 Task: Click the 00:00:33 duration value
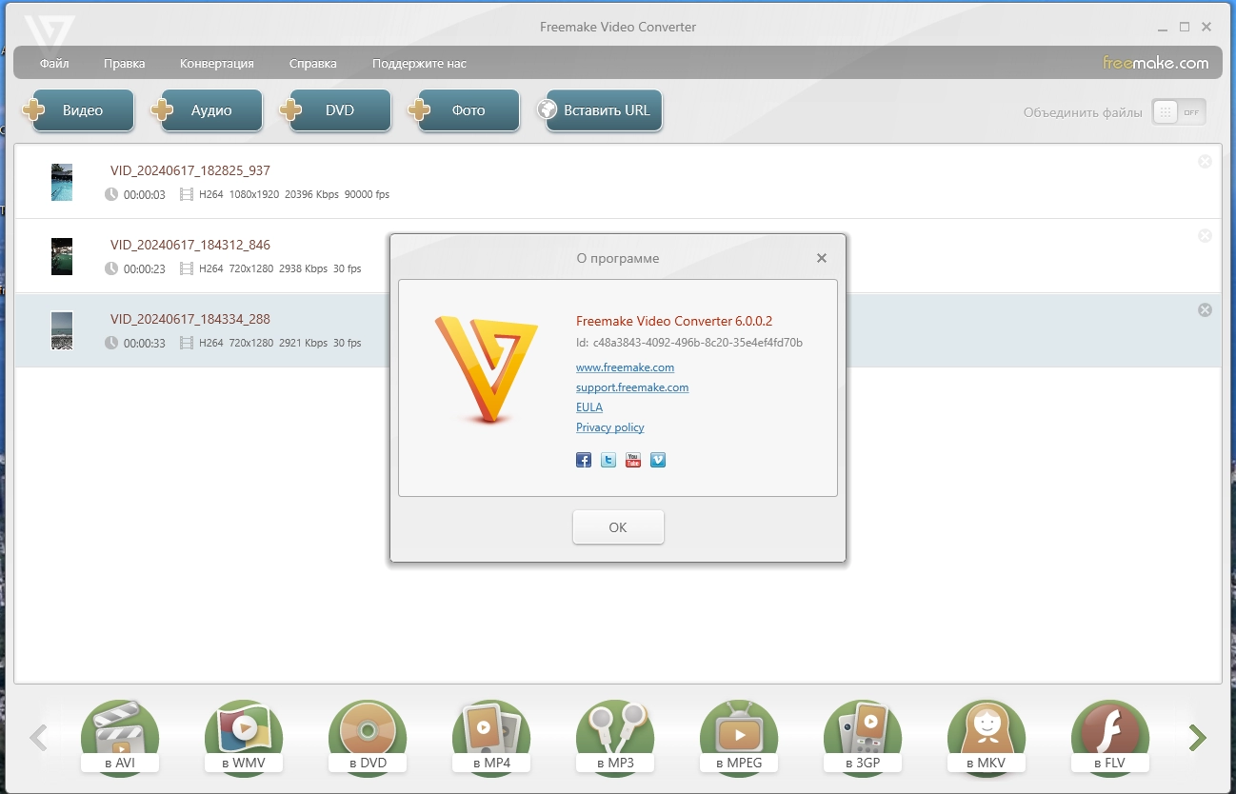tap(145, 343)
